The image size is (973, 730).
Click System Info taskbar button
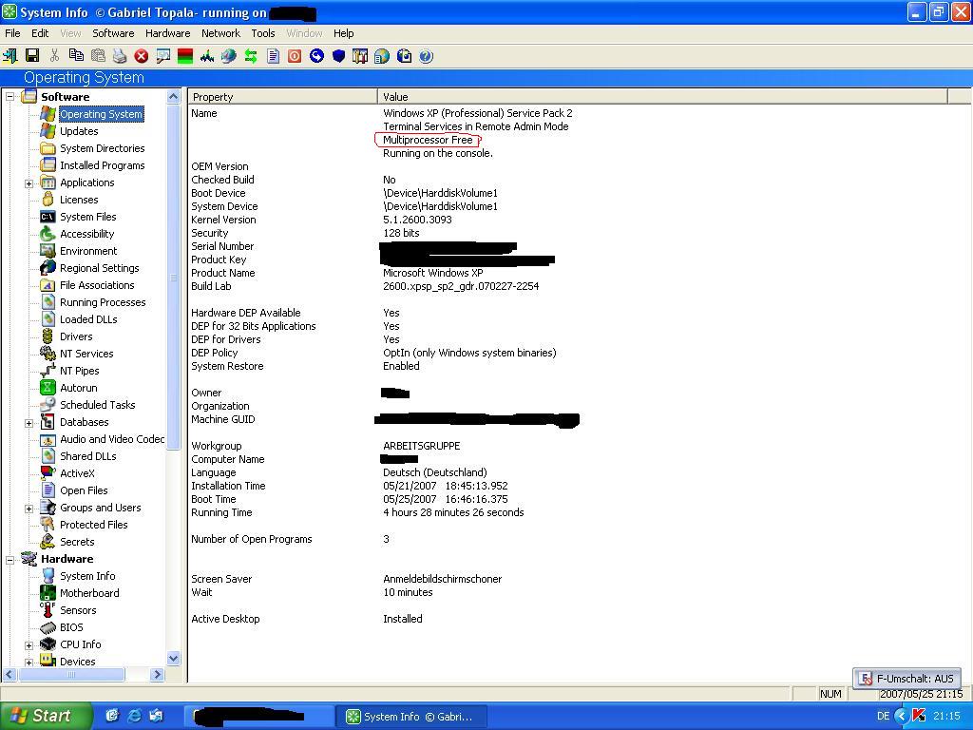tap(410, 717)
